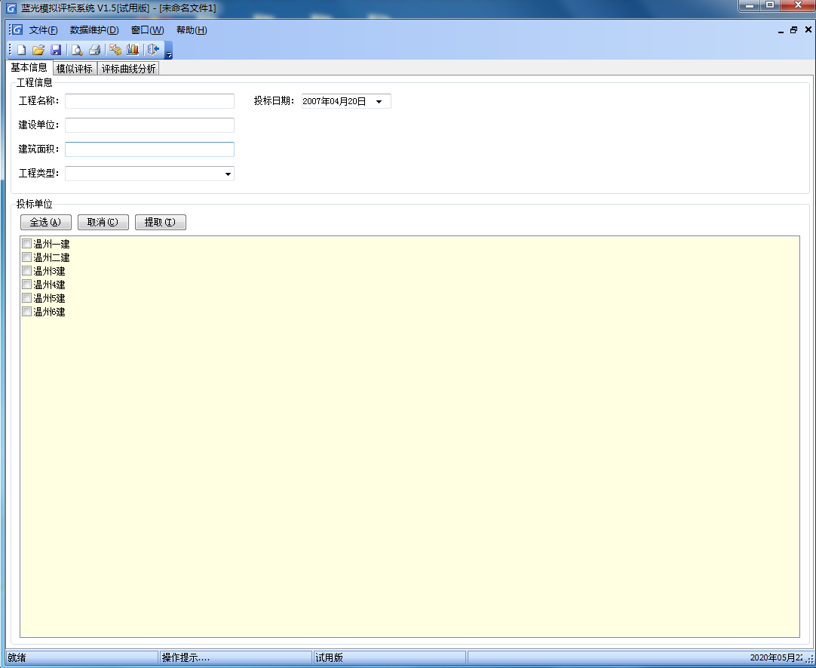This screenshot has width=816, height=668.
Task: Open the 投标日期 date dropdown arrow
Action: click(379, 102)
